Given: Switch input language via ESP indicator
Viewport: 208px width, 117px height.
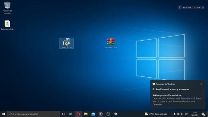Looking at the screenshot, I should point(186,114).
